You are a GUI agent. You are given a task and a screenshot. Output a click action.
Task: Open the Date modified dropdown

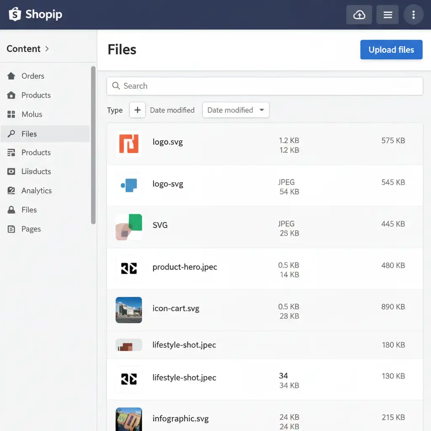(236, 110)
